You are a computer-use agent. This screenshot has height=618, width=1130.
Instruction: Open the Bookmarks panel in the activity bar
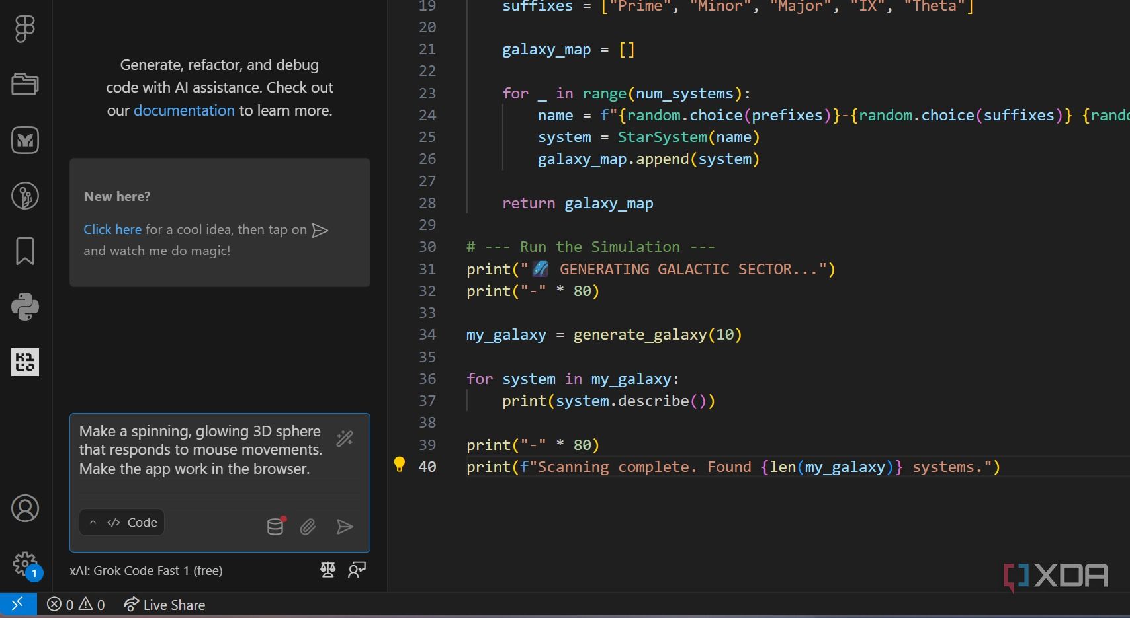tap(25, 251)
